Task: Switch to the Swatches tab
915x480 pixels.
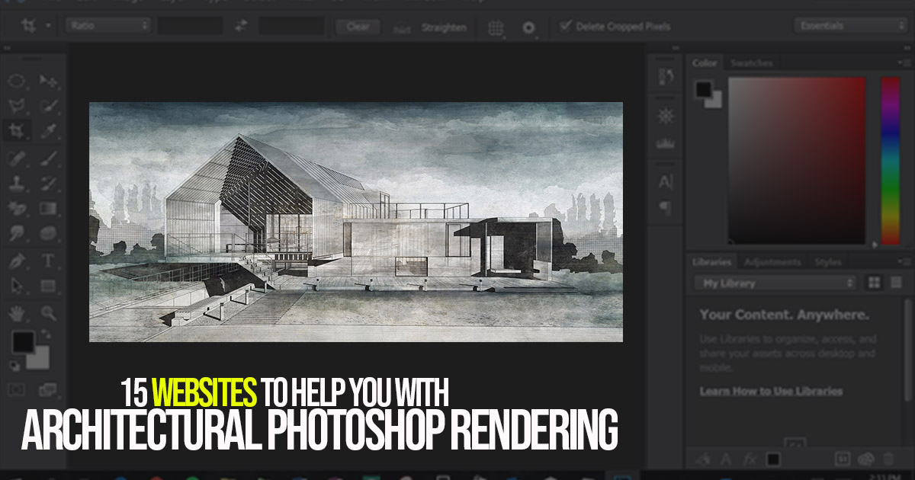Action: pyautogui.click(x=751, y=62)
